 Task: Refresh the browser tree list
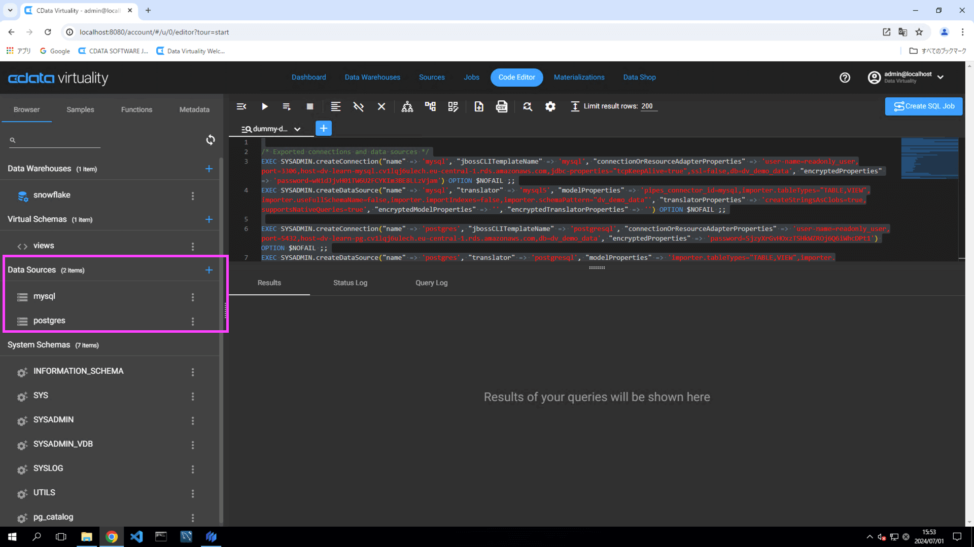pos(210,140)
